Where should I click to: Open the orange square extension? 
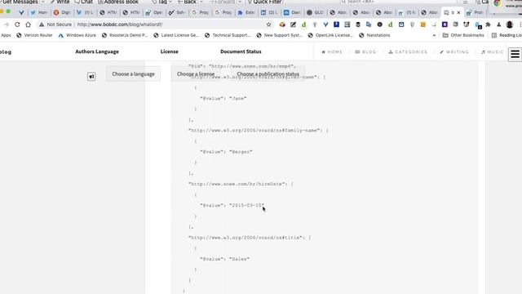[x=422, y=24]
